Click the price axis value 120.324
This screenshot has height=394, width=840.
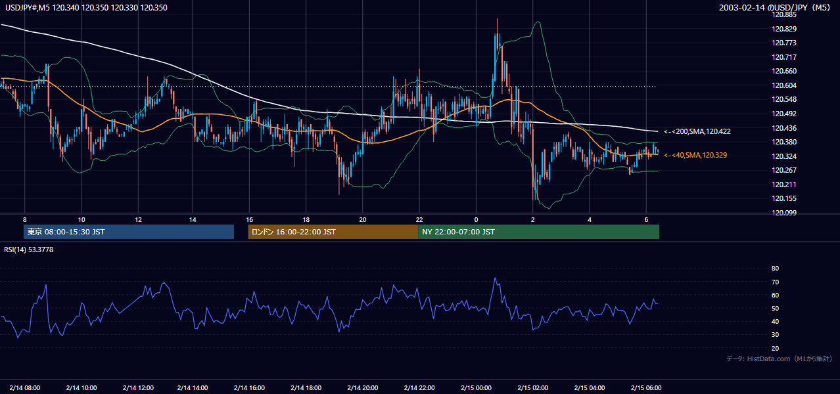point(785,156)
